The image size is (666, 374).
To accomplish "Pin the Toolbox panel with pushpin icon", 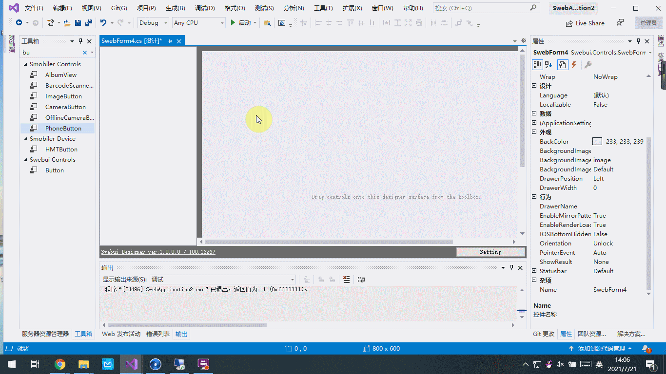I will coord(81,41).
